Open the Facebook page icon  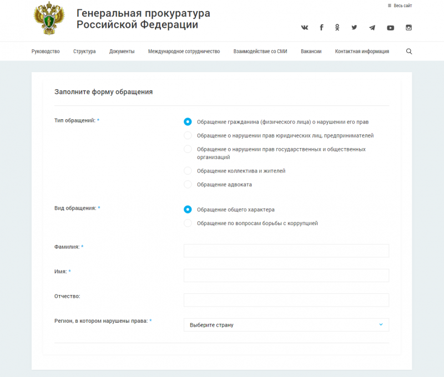click(321, 27)
